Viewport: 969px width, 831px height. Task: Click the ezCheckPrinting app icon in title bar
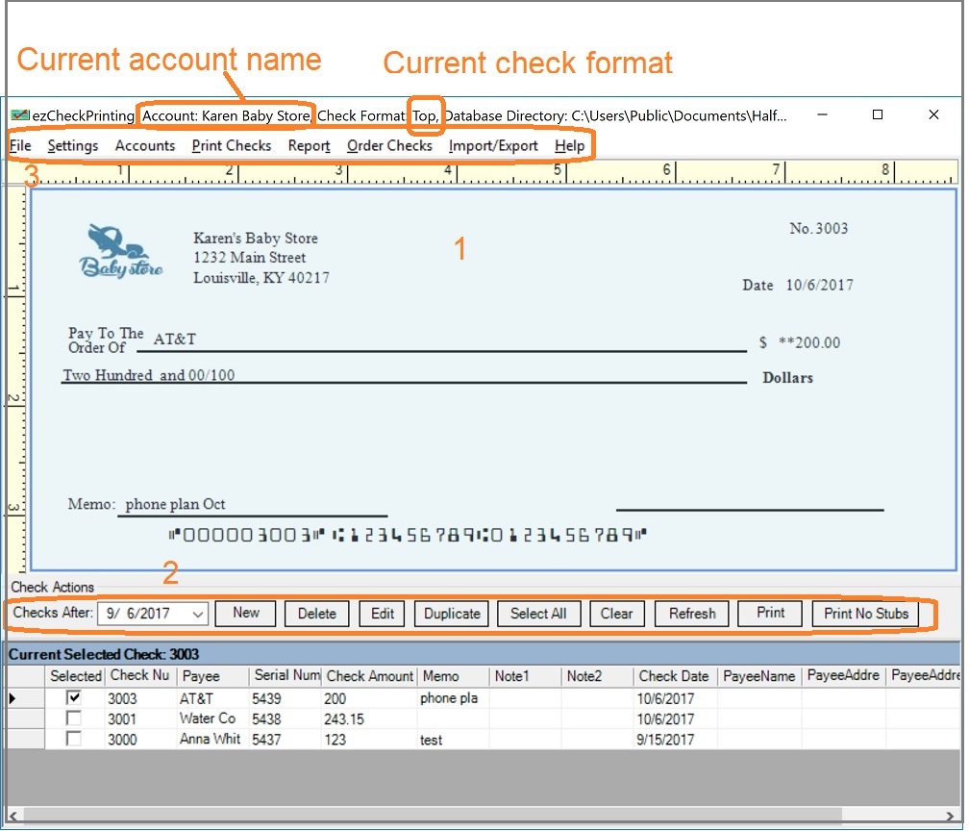click(x=19, y=115)
